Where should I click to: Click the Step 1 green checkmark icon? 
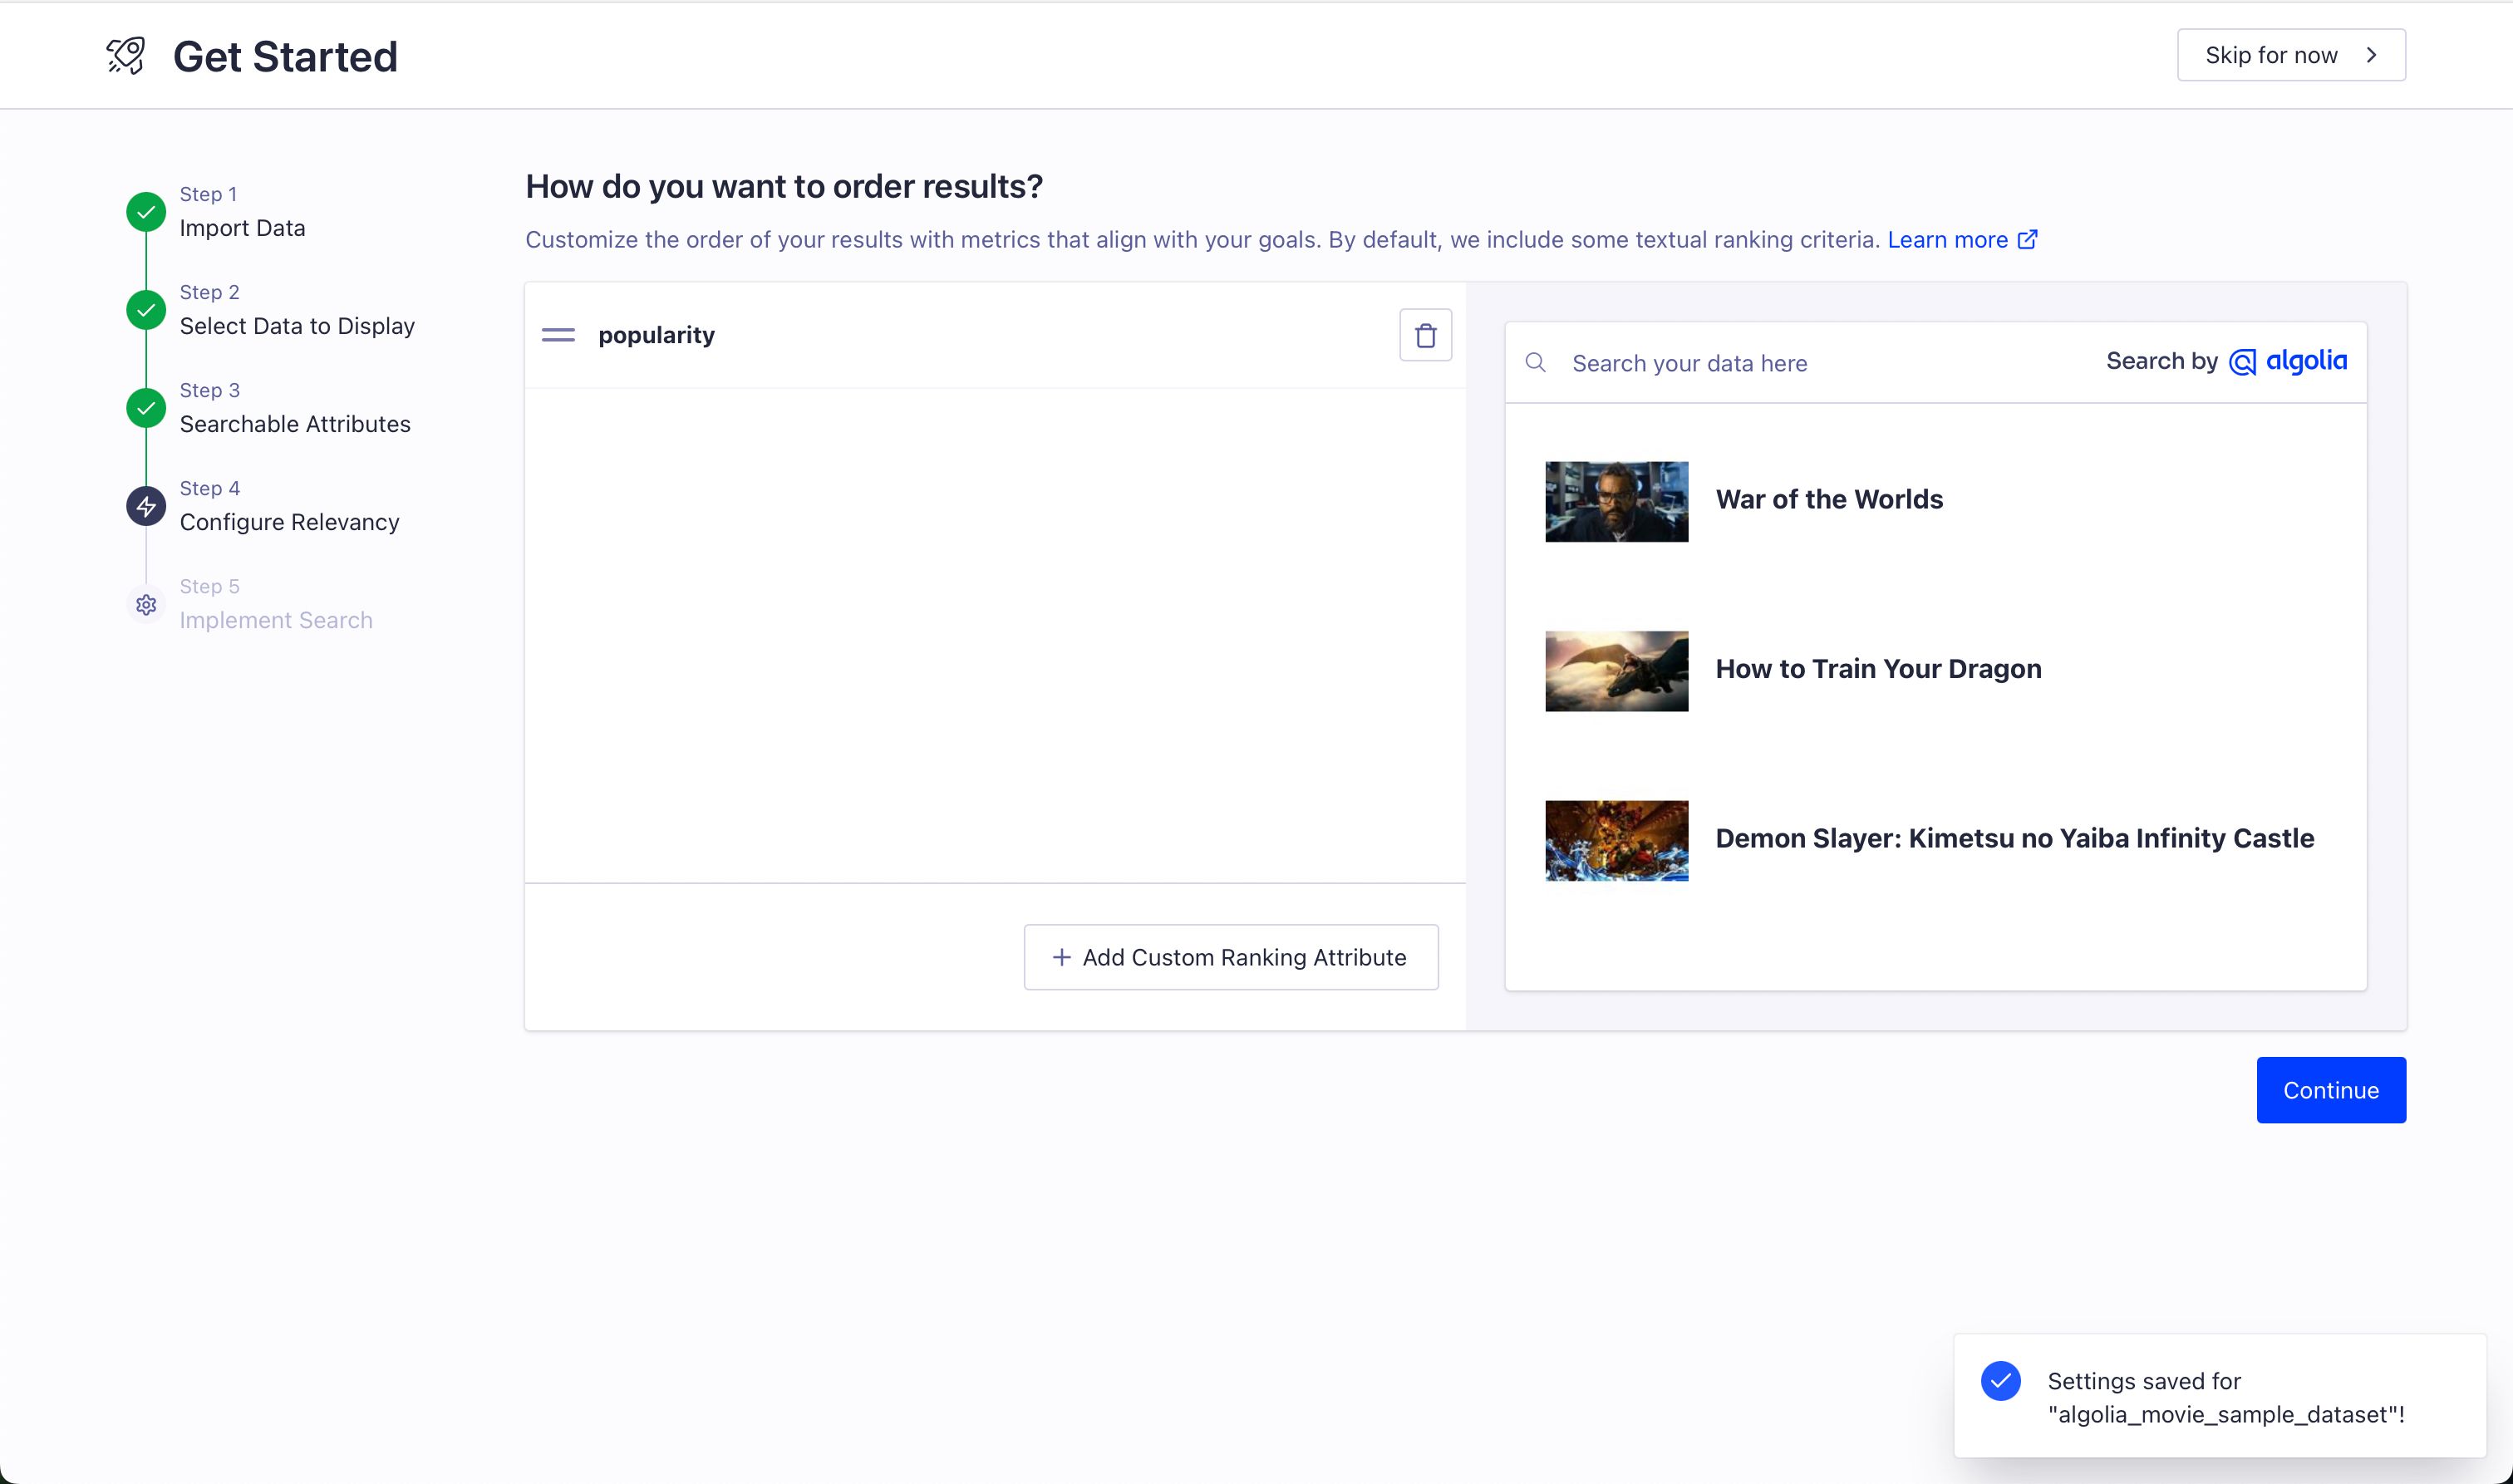(146, 212)
